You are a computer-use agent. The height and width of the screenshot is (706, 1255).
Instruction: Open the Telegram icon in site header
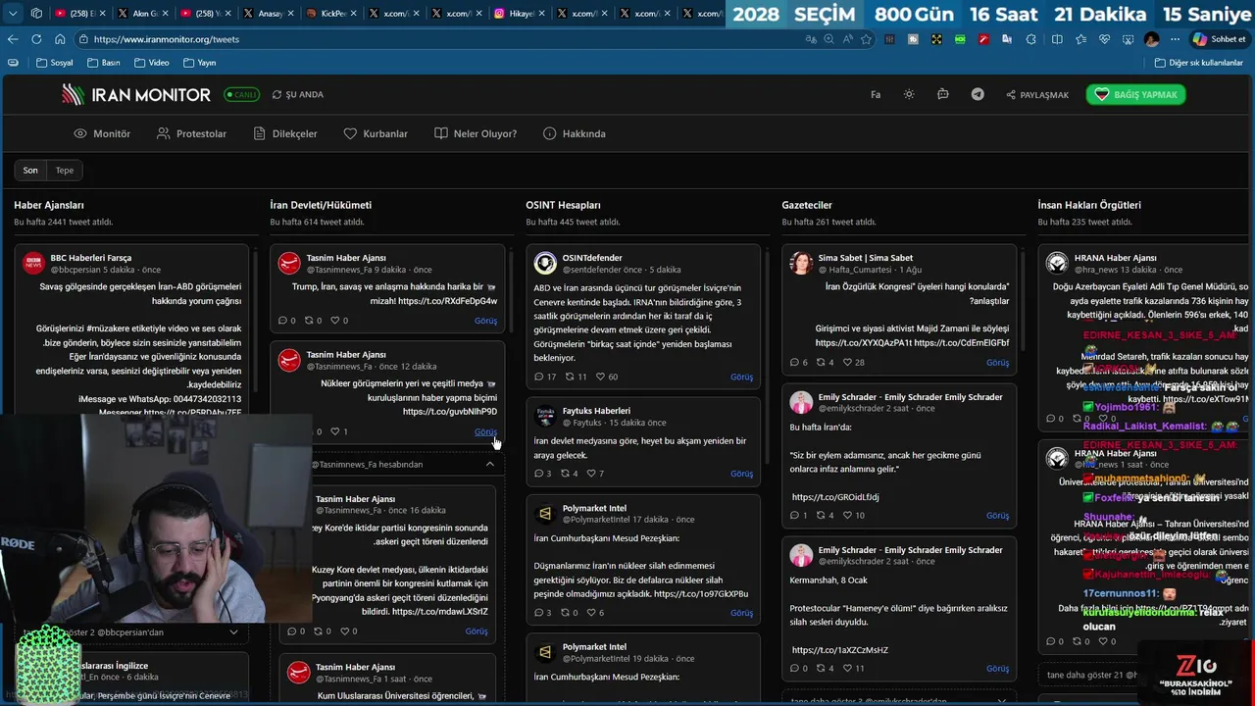pos(978,94)
